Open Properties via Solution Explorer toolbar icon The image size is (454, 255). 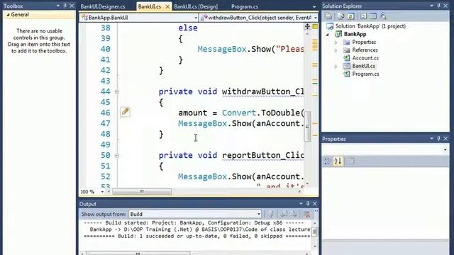pos(328,16)
